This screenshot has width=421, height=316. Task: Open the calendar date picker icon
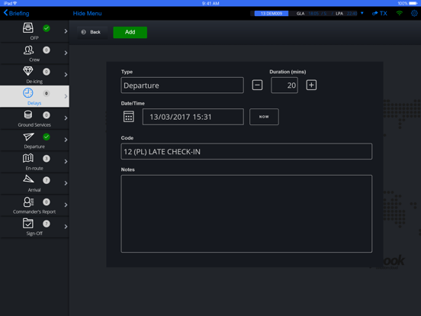pos(129,117)
